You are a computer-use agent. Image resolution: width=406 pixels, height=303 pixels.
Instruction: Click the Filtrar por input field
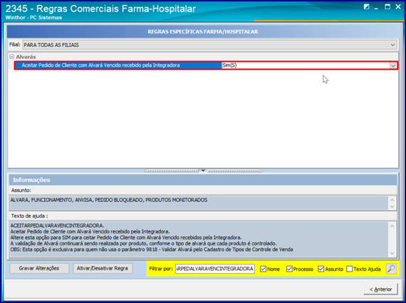click(x=215, y=269)
